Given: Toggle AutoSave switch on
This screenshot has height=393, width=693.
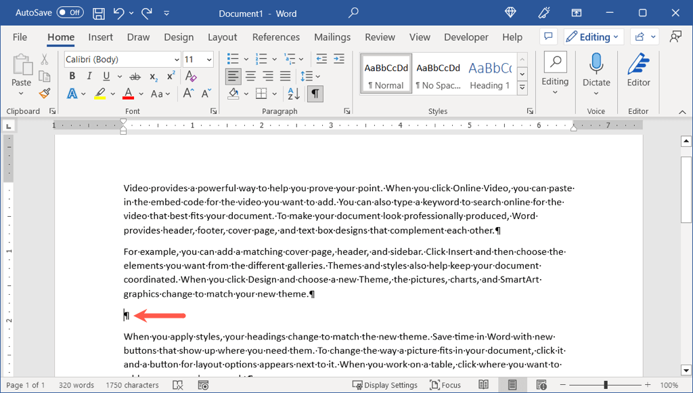Looking at the screenshot, I should [70, 13].
